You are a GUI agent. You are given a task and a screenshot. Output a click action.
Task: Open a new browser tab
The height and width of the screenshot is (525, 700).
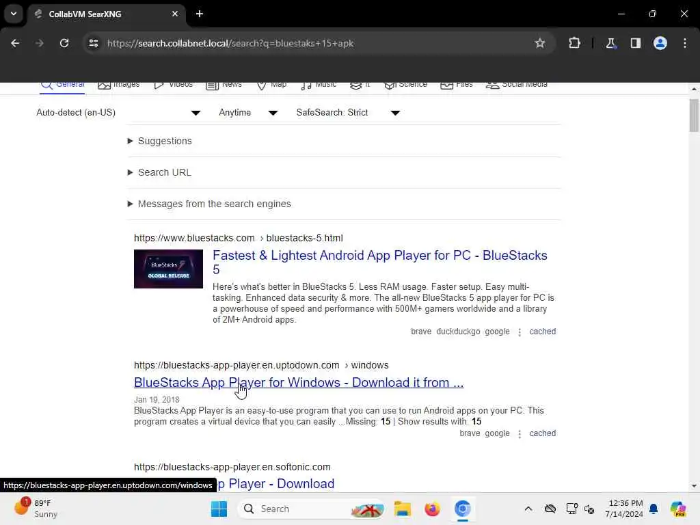tap(200, 14)
